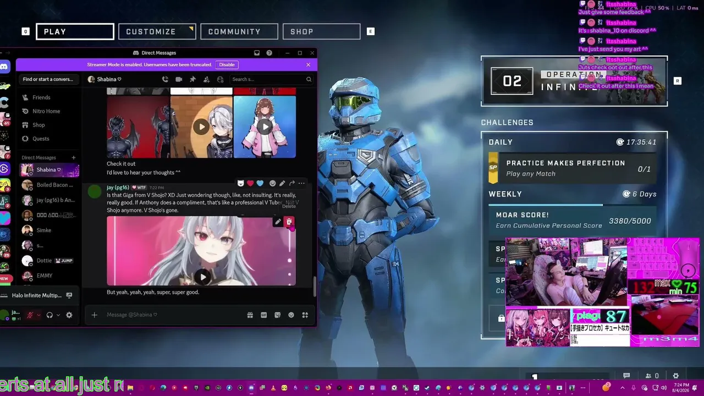Open the taskbar overflow ellipsis

(583, 388)
